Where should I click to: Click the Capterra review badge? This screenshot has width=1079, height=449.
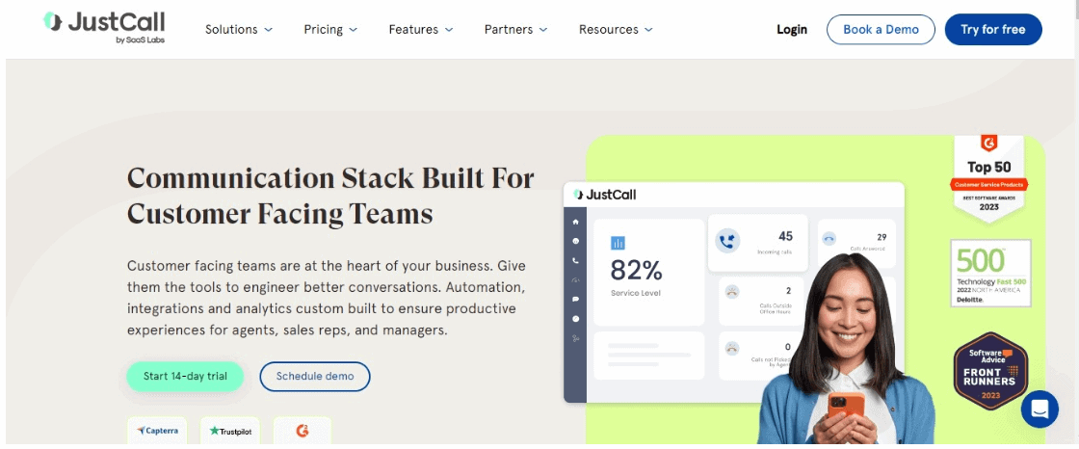click(x=158, y=431)
